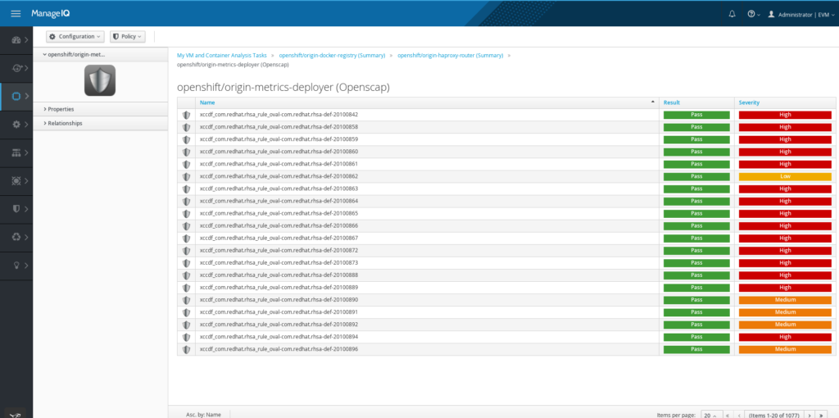This screenshot has width=839, height=418.
Task: Open the active Compute sidebar icon
Action: pyautogui.click(x=16, y=97)
